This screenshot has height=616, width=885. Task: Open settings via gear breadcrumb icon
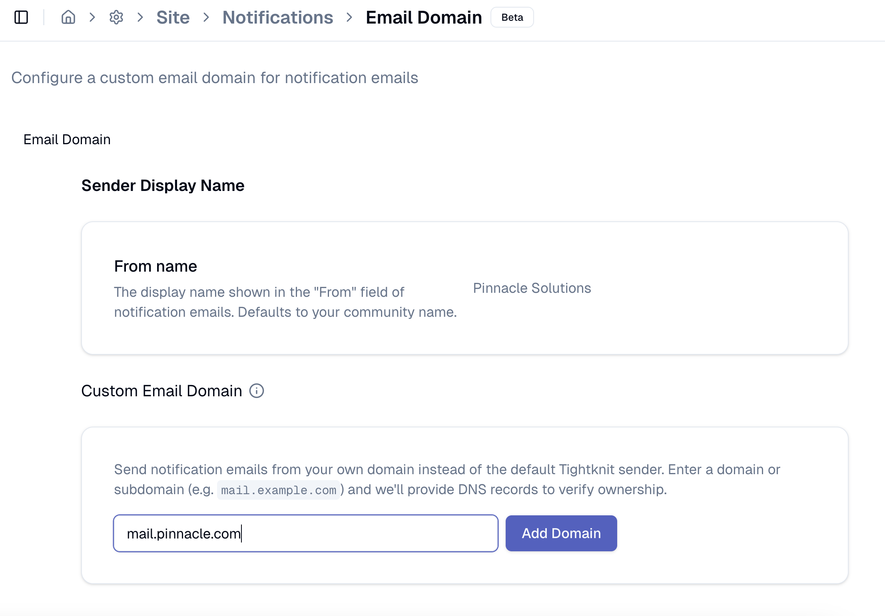click(116, 17)
